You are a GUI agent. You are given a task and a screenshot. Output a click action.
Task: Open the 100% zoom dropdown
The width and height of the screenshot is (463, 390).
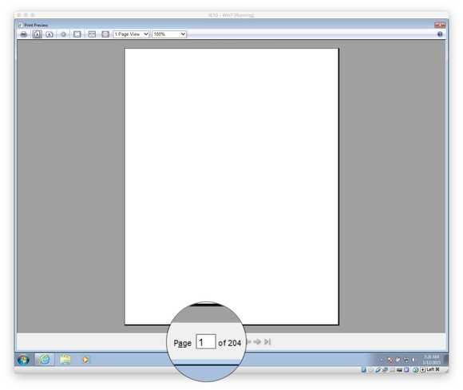[x=169, y=34]
